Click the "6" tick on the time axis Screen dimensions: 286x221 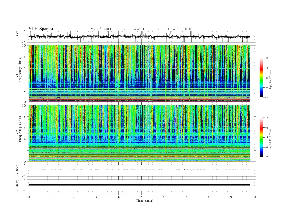pyautogui.click(x=164, y=197)
